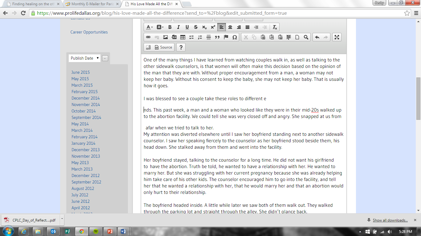
Task: Toggle strikethrough formatting
Action: [196, 27]
